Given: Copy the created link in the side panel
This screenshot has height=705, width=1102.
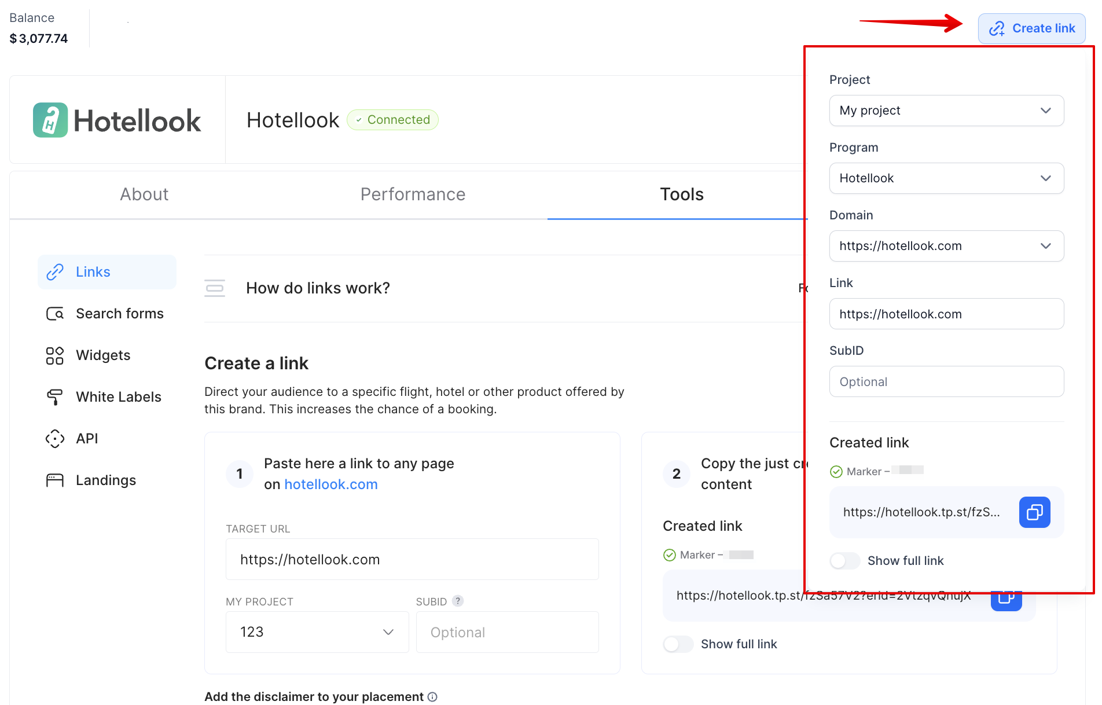Looking at the screenshot, I should pos(1034,512).
